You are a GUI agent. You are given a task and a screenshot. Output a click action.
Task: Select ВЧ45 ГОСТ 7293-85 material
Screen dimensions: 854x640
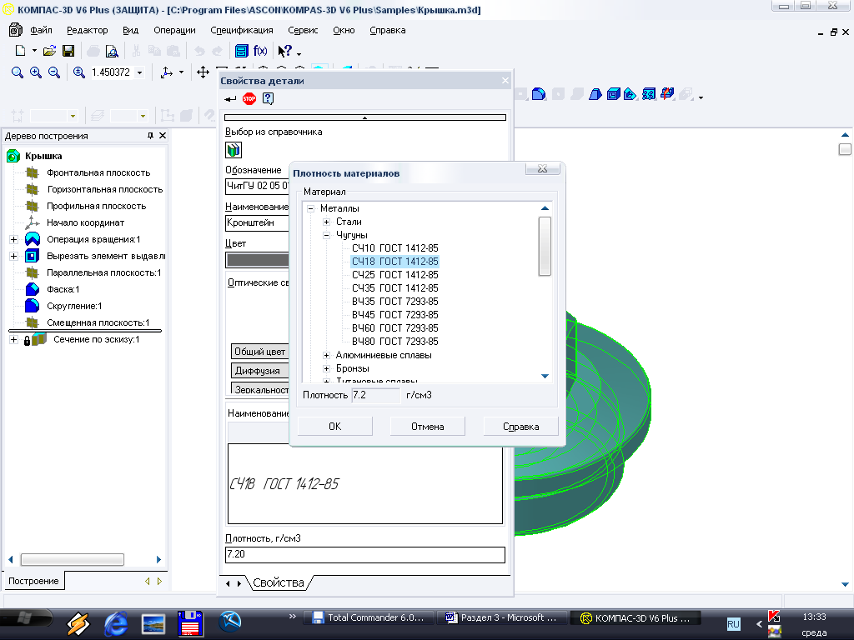394,314
